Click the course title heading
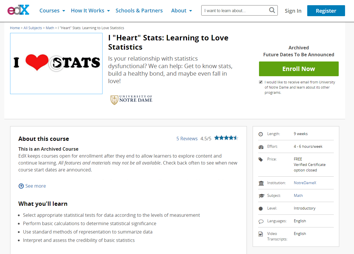The width and height of the screenshot is (354, 254). pos(168,42)
